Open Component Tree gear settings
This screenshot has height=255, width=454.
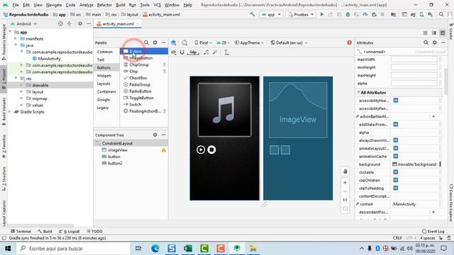click(155, 135)
